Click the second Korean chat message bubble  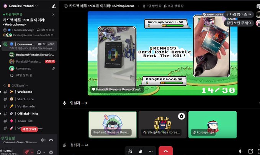click(239, 23)
